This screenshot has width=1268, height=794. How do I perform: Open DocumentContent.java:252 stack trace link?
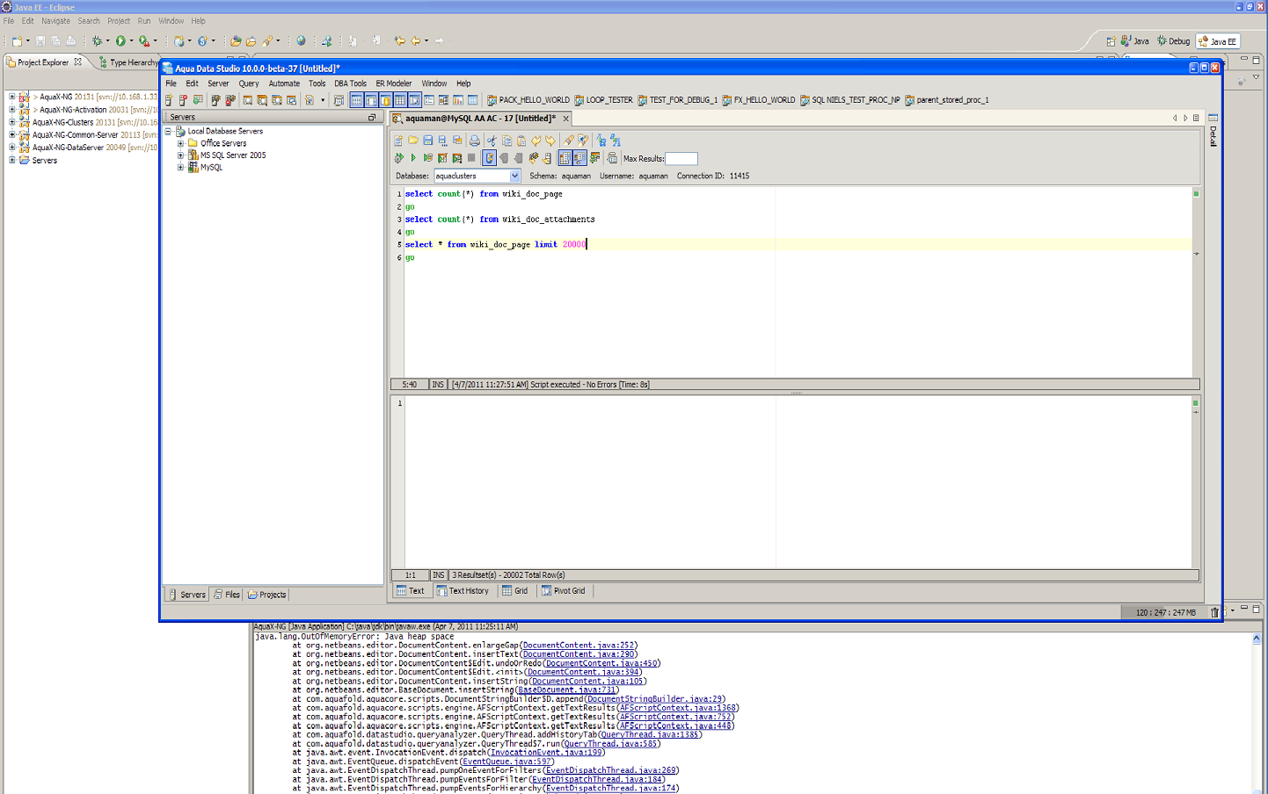point(579,646)
